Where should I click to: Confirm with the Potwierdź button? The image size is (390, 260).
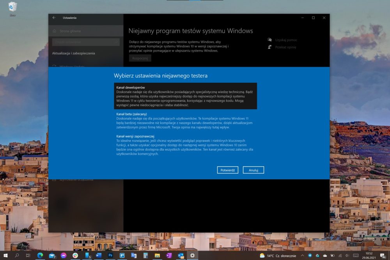[228, 170]
